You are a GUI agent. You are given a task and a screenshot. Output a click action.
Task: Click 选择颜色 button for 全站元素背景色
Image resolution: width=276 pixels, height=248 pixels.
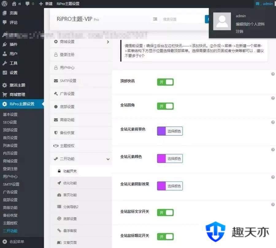[174, 131]
